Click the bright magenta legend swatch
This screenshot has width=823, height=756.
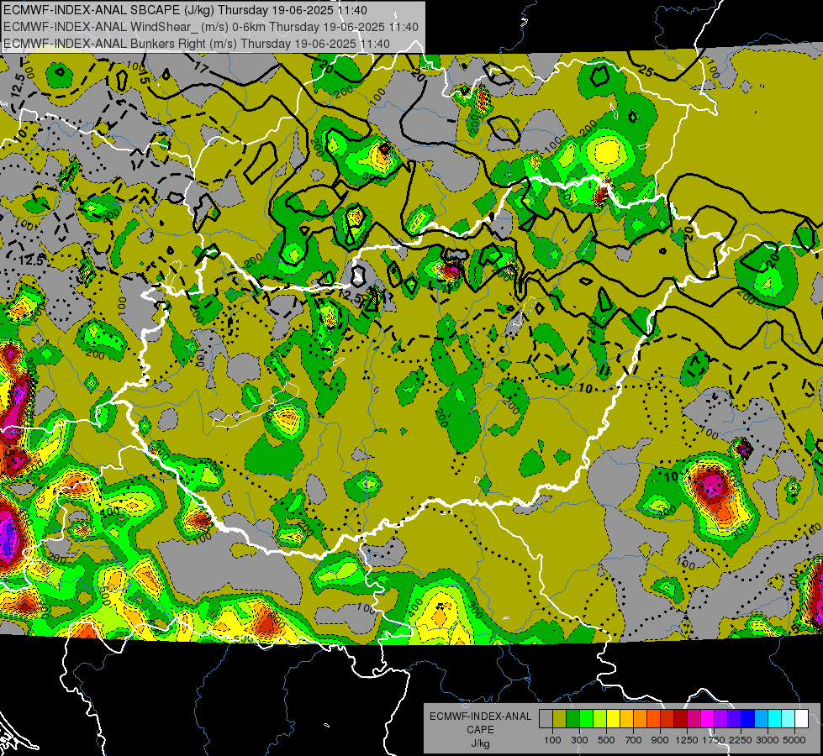click(708, 719)
